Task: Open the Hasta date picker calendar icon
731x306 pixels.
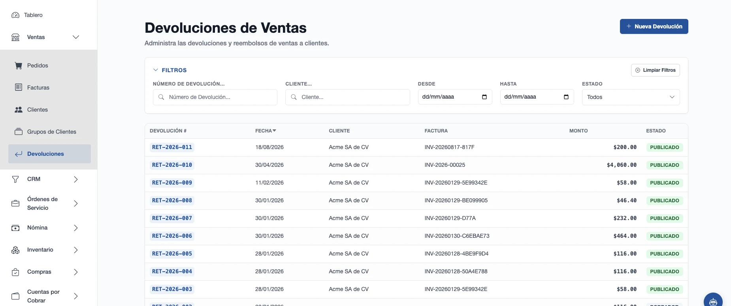Action: click(566, 97)
